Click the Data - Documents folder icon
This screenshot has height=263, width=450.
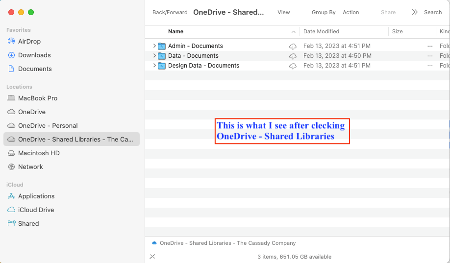click(x=162, y=56)
